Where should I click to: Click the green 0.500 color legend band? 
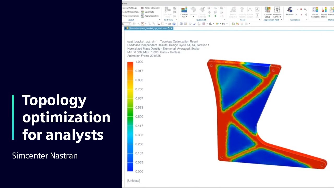[x=130, y=117]
